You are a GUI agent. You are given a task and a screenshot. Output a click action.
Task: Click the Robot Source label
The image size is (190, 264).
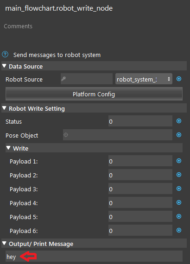24,79
